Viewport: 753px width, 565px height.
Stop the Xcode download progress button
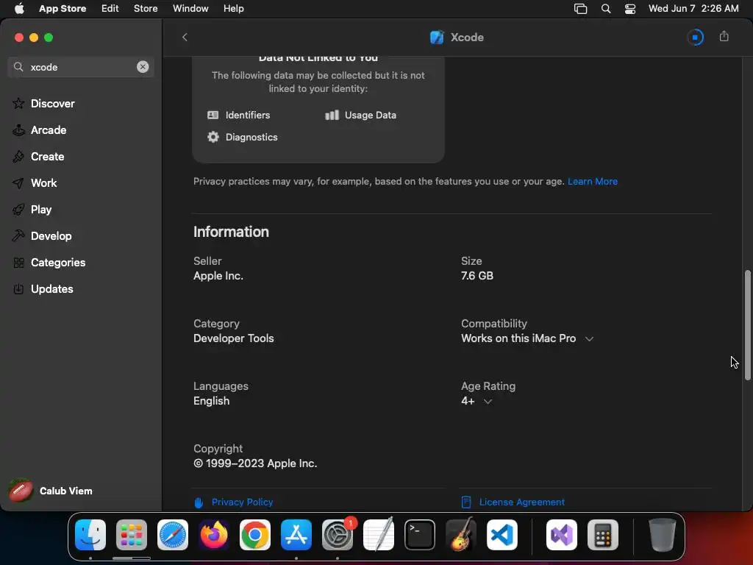[x=695, y=37]
